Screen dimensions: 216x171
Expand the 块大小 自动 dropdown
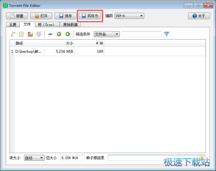coord(34,158)
